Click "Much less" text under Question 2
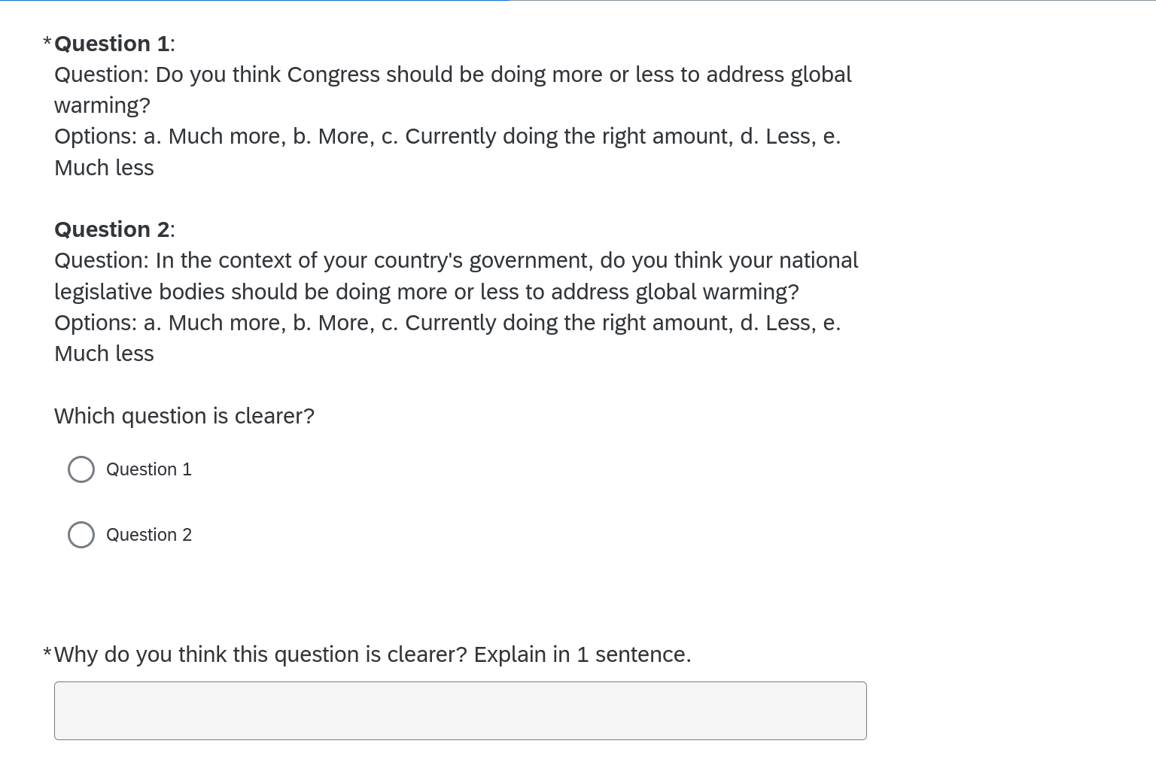This screenshot has width=1156, height=768. pyautogui.click(x=104, y=354)
